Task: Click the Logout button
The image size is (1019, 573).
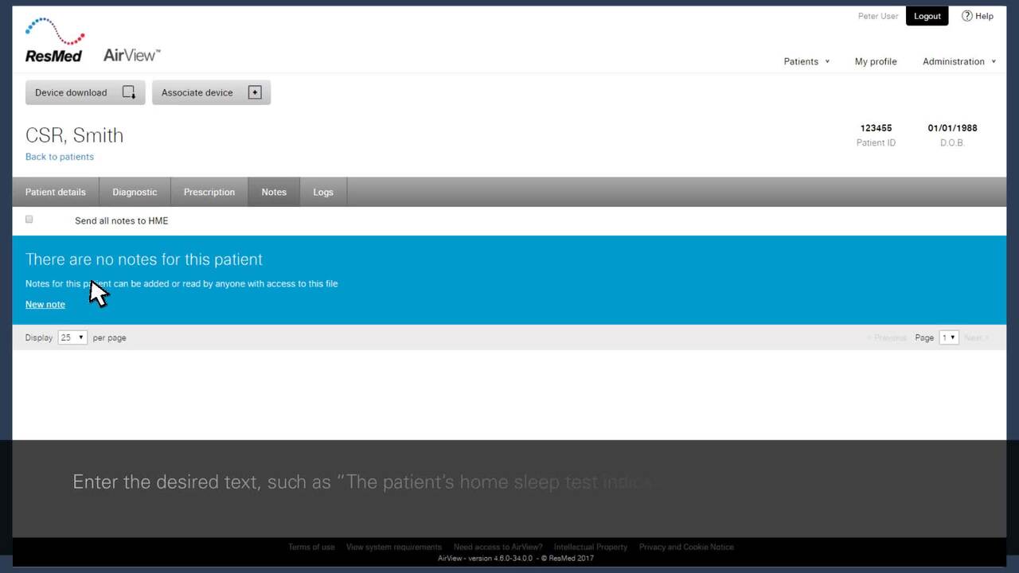Action: 927,16
